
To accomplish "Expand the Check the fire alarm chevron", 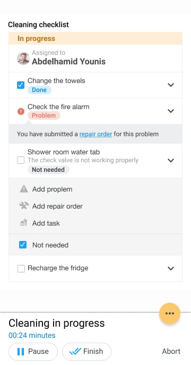I will [171, 111].
